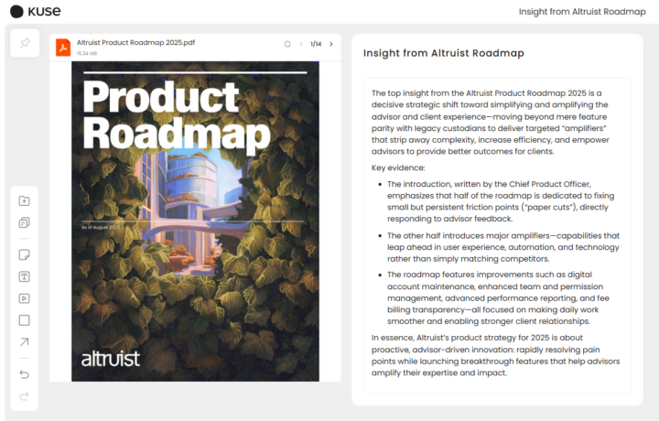Click the redo arrow icon
This screenshot has height=421, width=659.
coord(25,395)
